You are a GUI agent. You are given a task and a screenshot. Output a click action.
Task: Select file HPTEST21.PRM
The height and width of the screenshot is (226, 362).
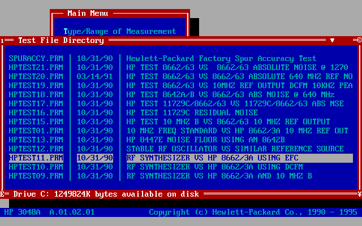coord(36,67)
